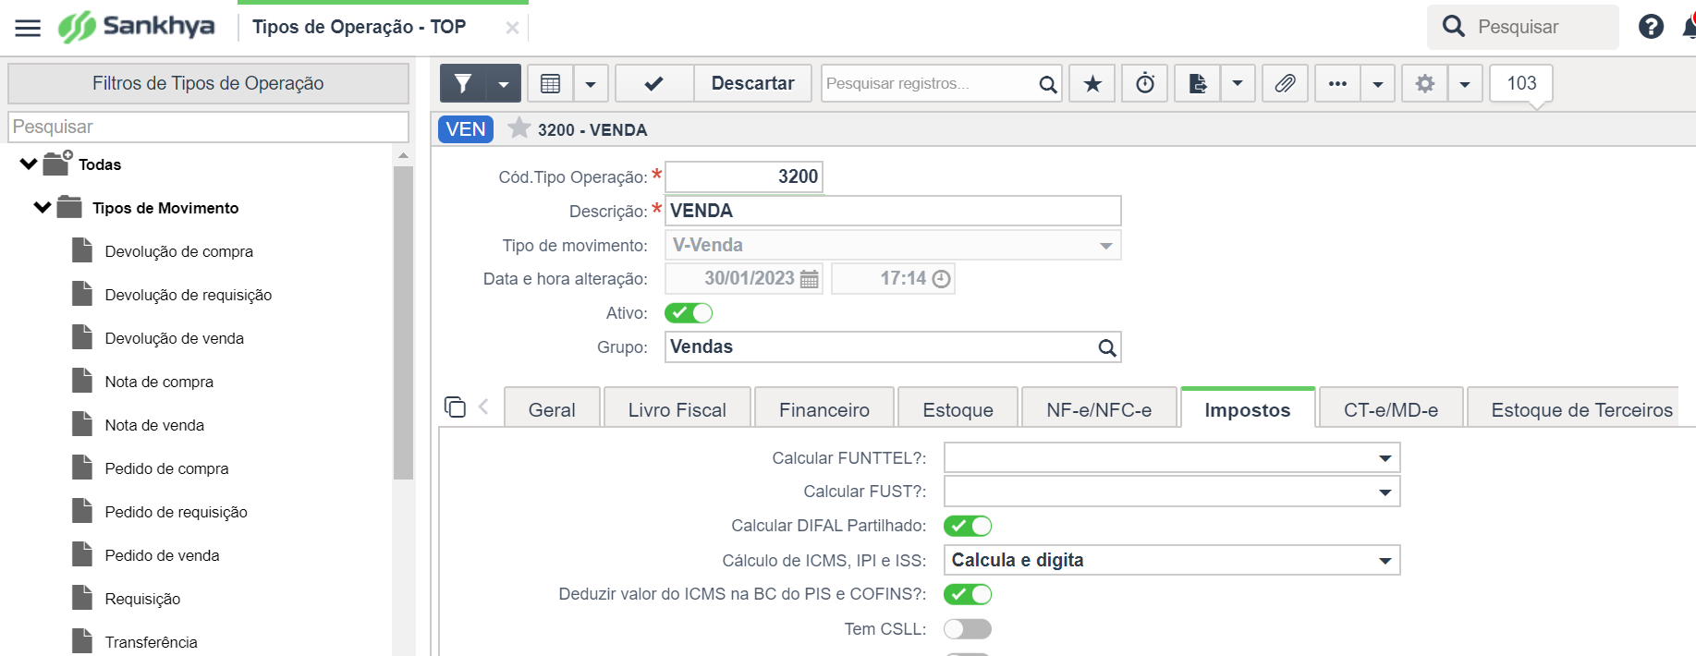
Task: Click the filter funnel icon
Action: (463, 84)
